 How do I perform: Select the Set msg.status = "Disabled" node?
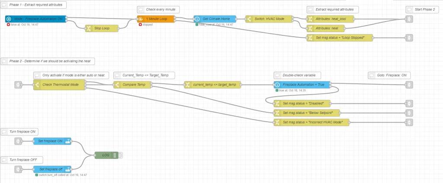click(x=302, y=104)
